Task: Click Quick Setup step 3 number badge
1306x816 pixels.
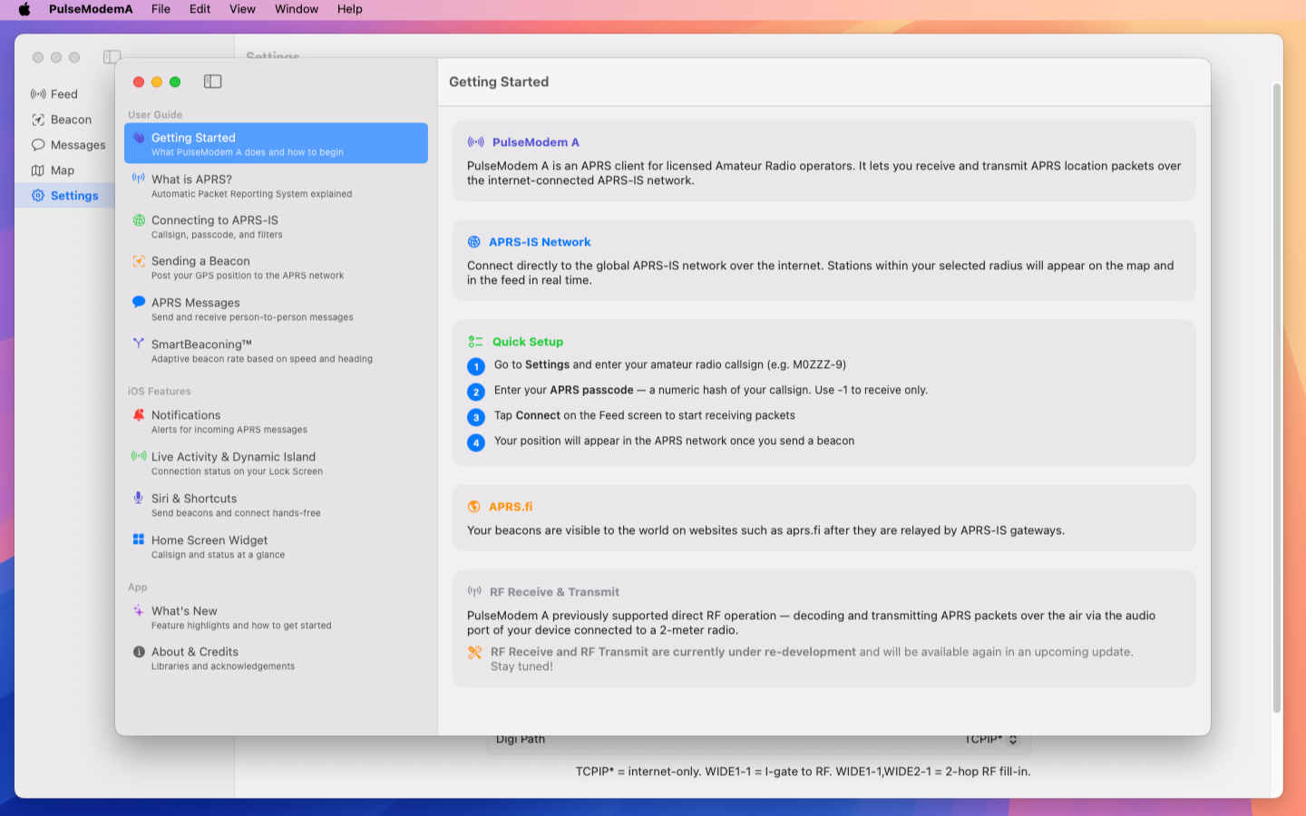Action: coord(476,417)
